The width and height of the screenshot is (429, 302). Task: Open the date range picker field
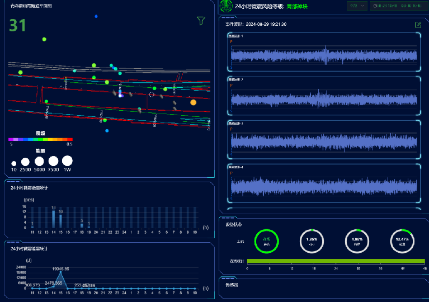[x=397, y=6]
